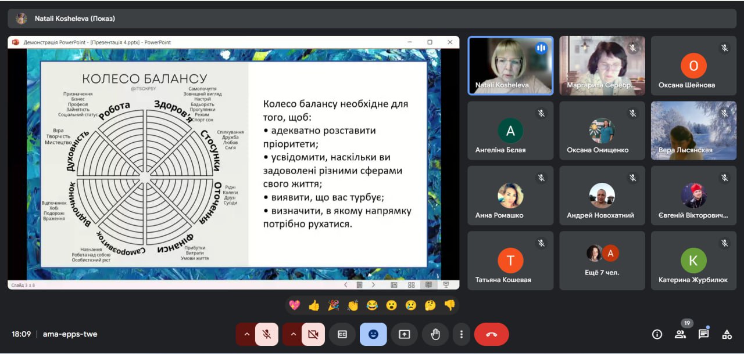This screenshot has width=744, height=354.
Task: Open the present screen sharing button
Action: pyautogui.click(x=404, y=334)
